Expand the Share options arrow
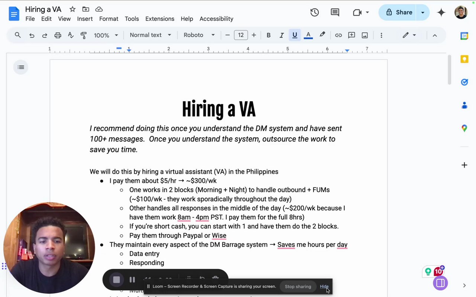The width and height of the screenshot is (476, 297). pyautogui.click(x=422, y=12)
